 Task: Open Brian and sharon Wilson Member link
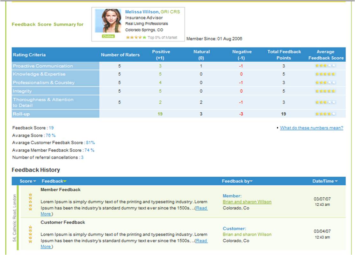click(247, 202)
